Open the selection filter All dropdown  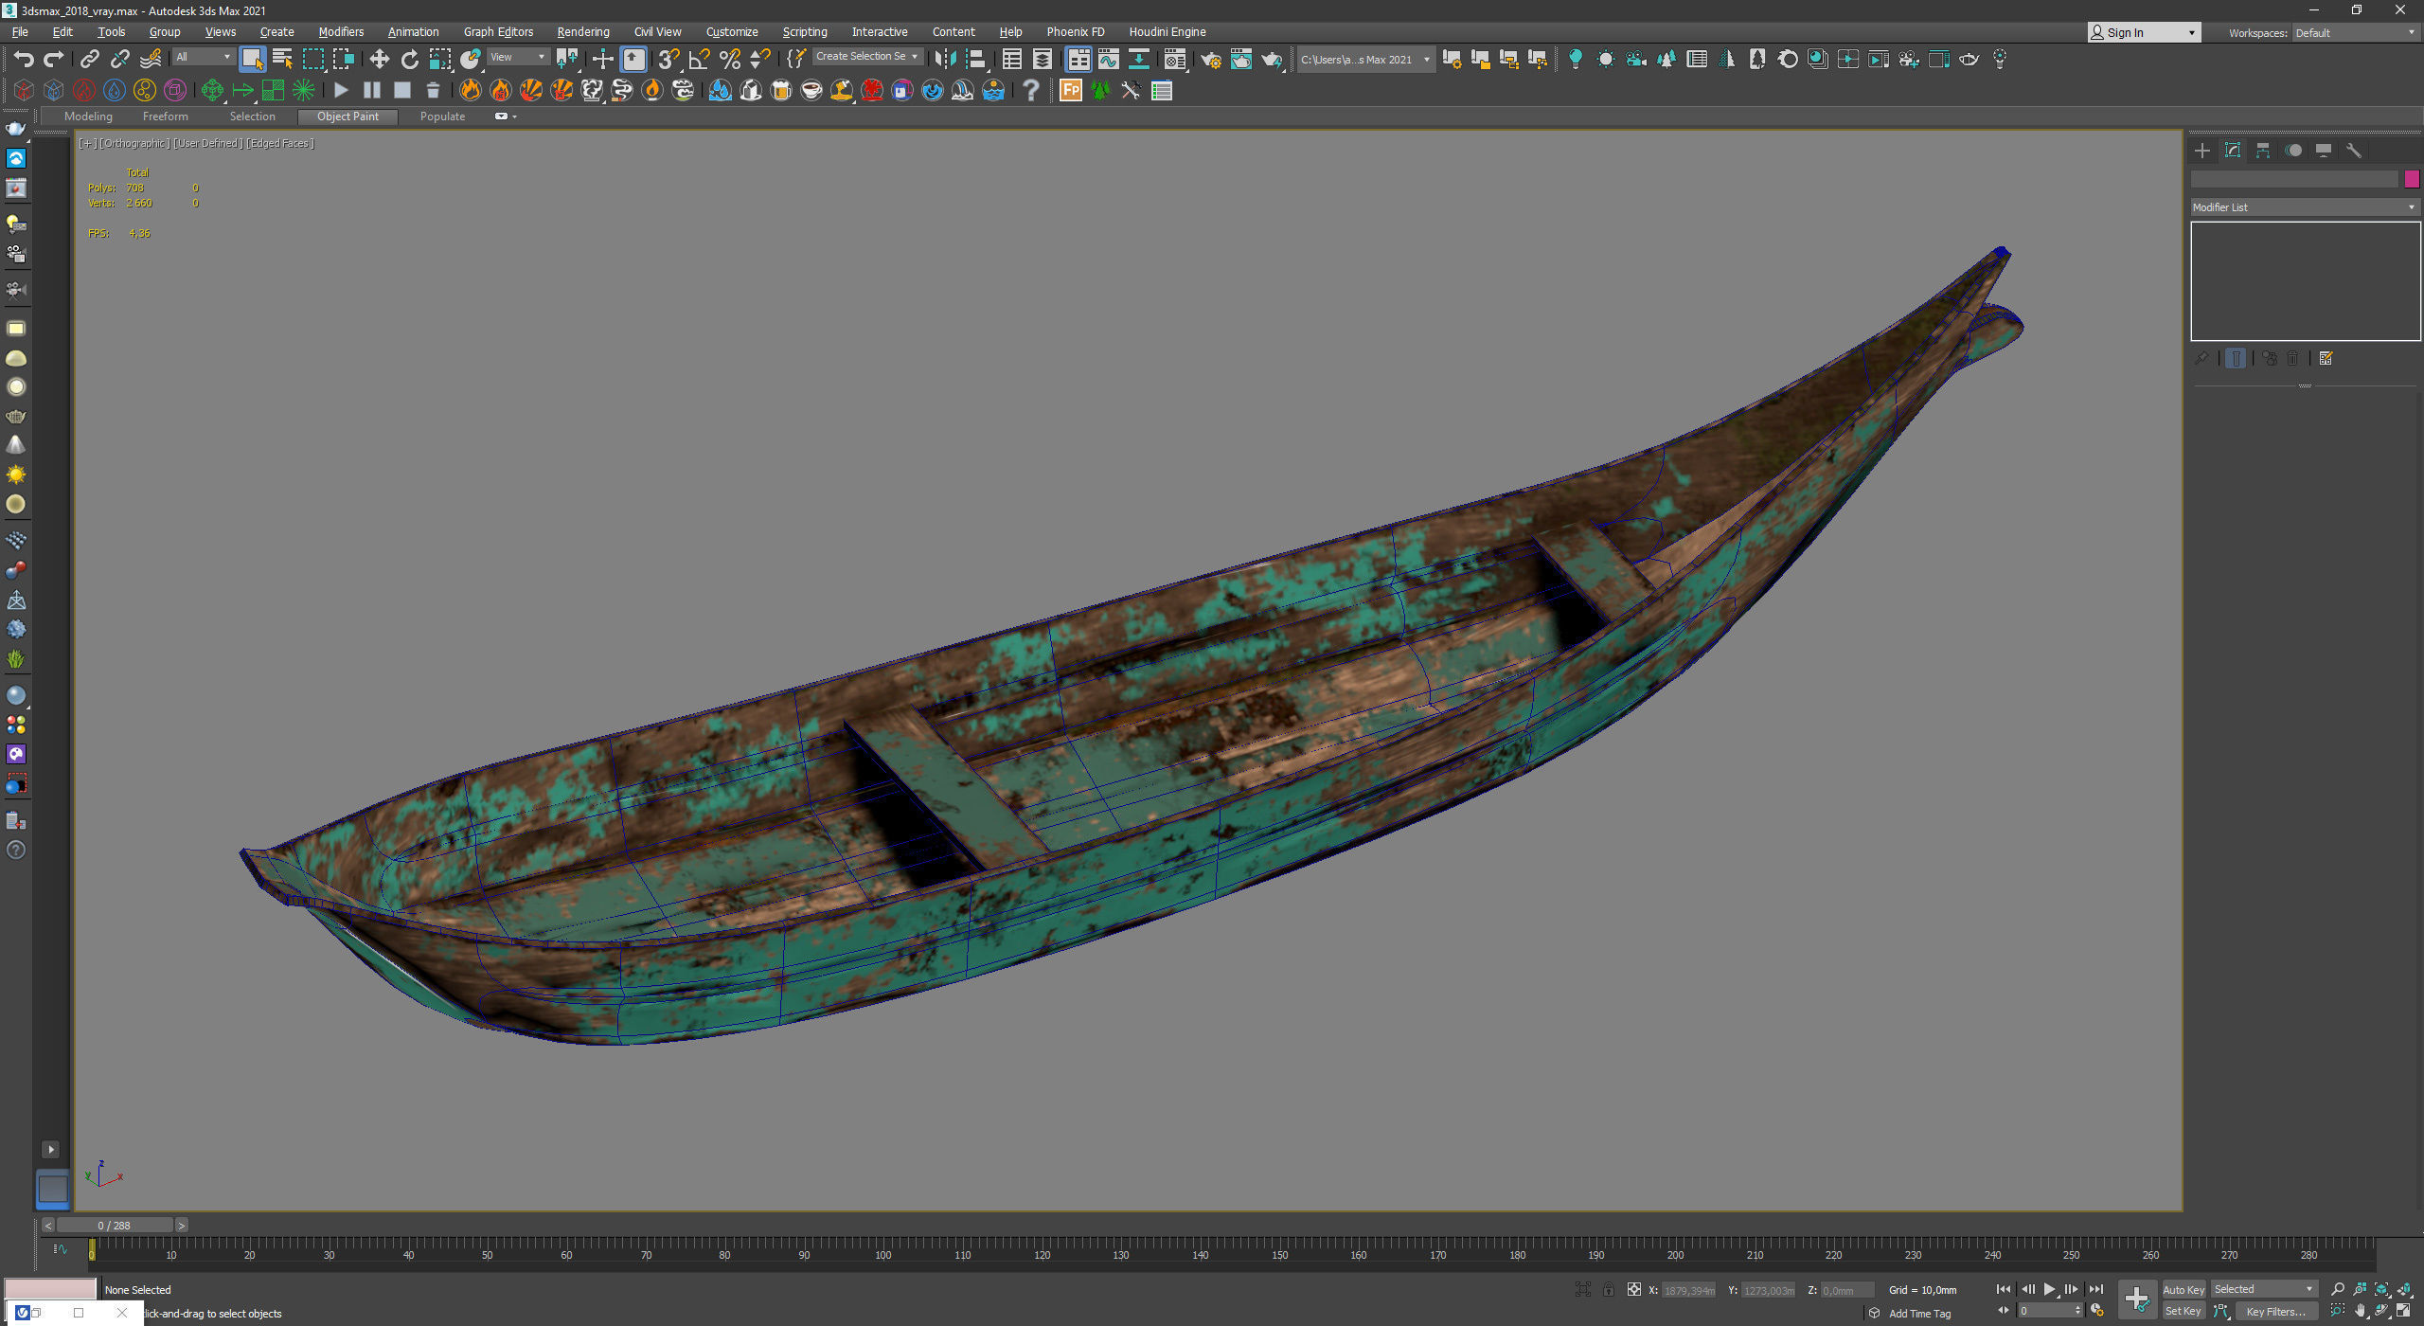(x=203, y=57)
